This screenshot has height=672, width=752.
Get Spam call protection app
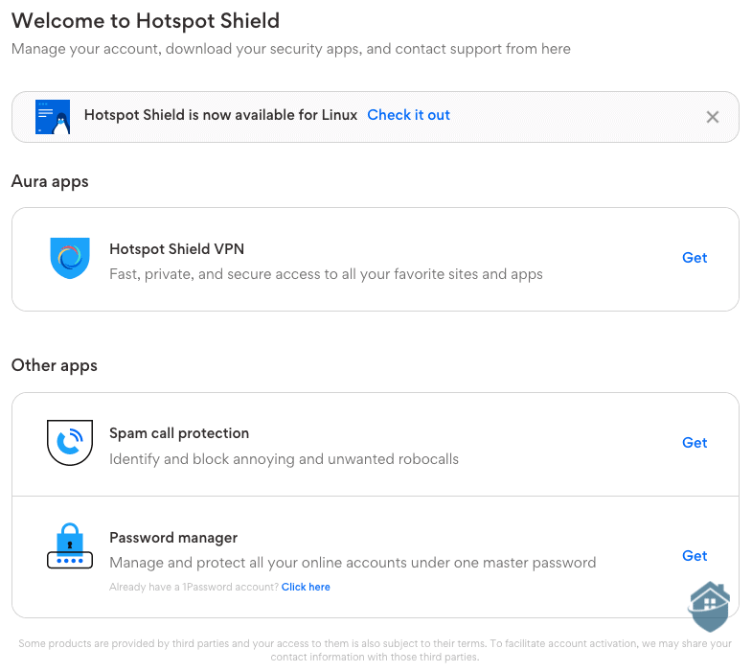click(x=695, y=443)
